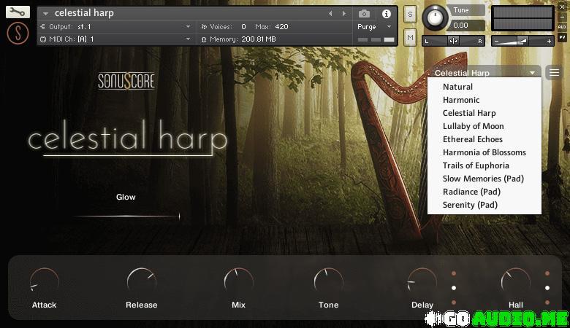570x328 pixels.
Task: Collapse the Celestial Harp preset dropdown
Action: point(532,73)
